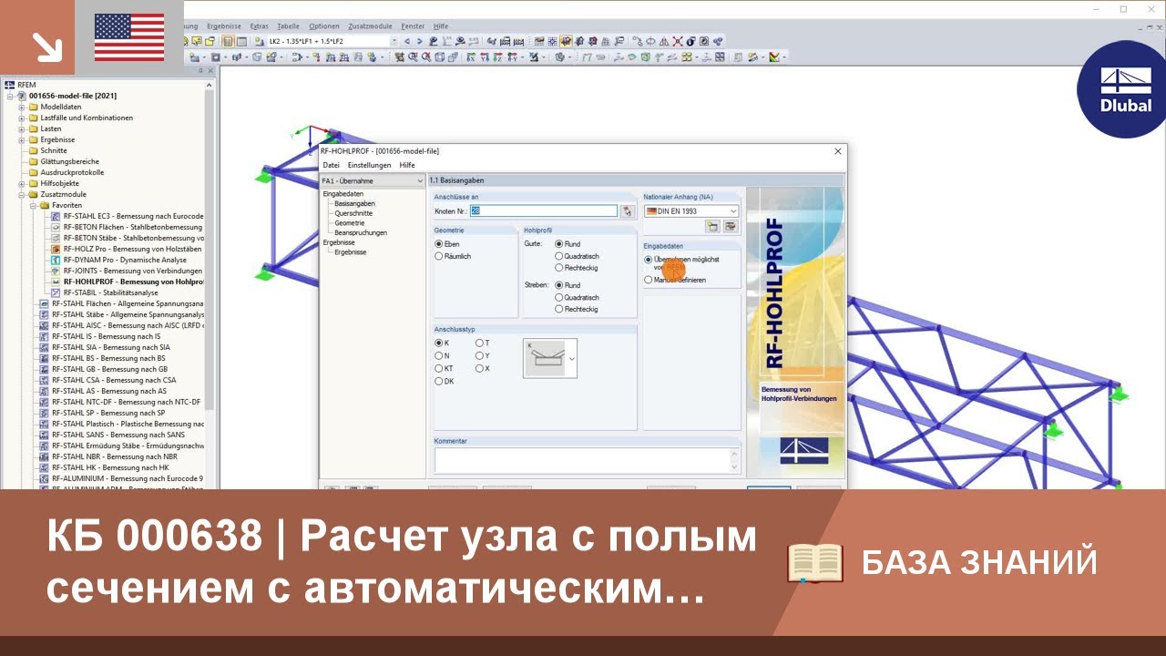Open the Fenster menu in main window

tap(413, 26)
